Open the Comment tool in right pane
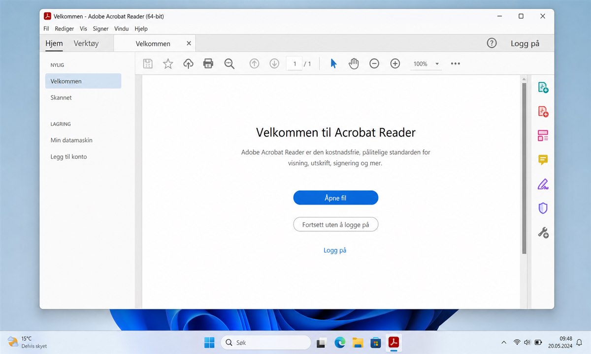 coord(543,160)
